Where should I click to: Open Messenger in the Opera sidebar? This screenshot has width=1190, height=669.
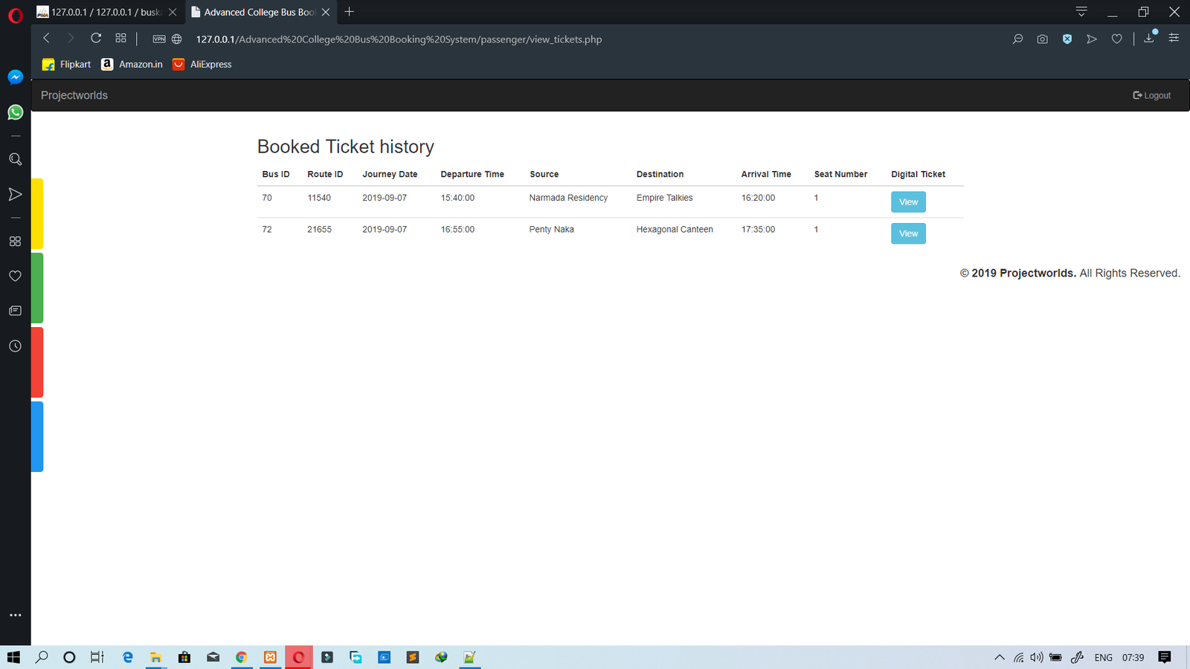coord(15,77)
